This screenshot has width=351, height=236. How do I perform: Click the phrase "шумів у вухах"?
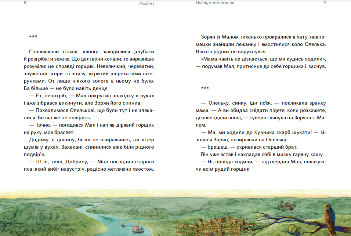pyautogui.click(x=41, y=147)
